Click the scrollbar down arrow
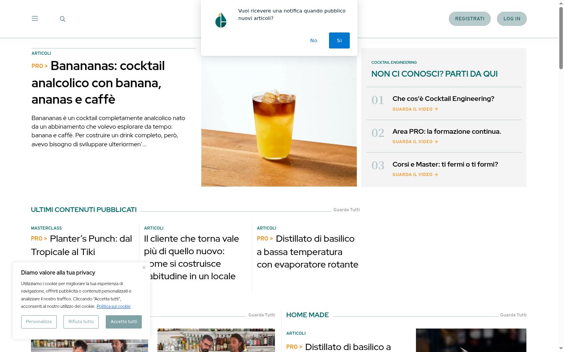Image resolution: width=564 pixels, height=352 pixels. (x=561, y=348)
